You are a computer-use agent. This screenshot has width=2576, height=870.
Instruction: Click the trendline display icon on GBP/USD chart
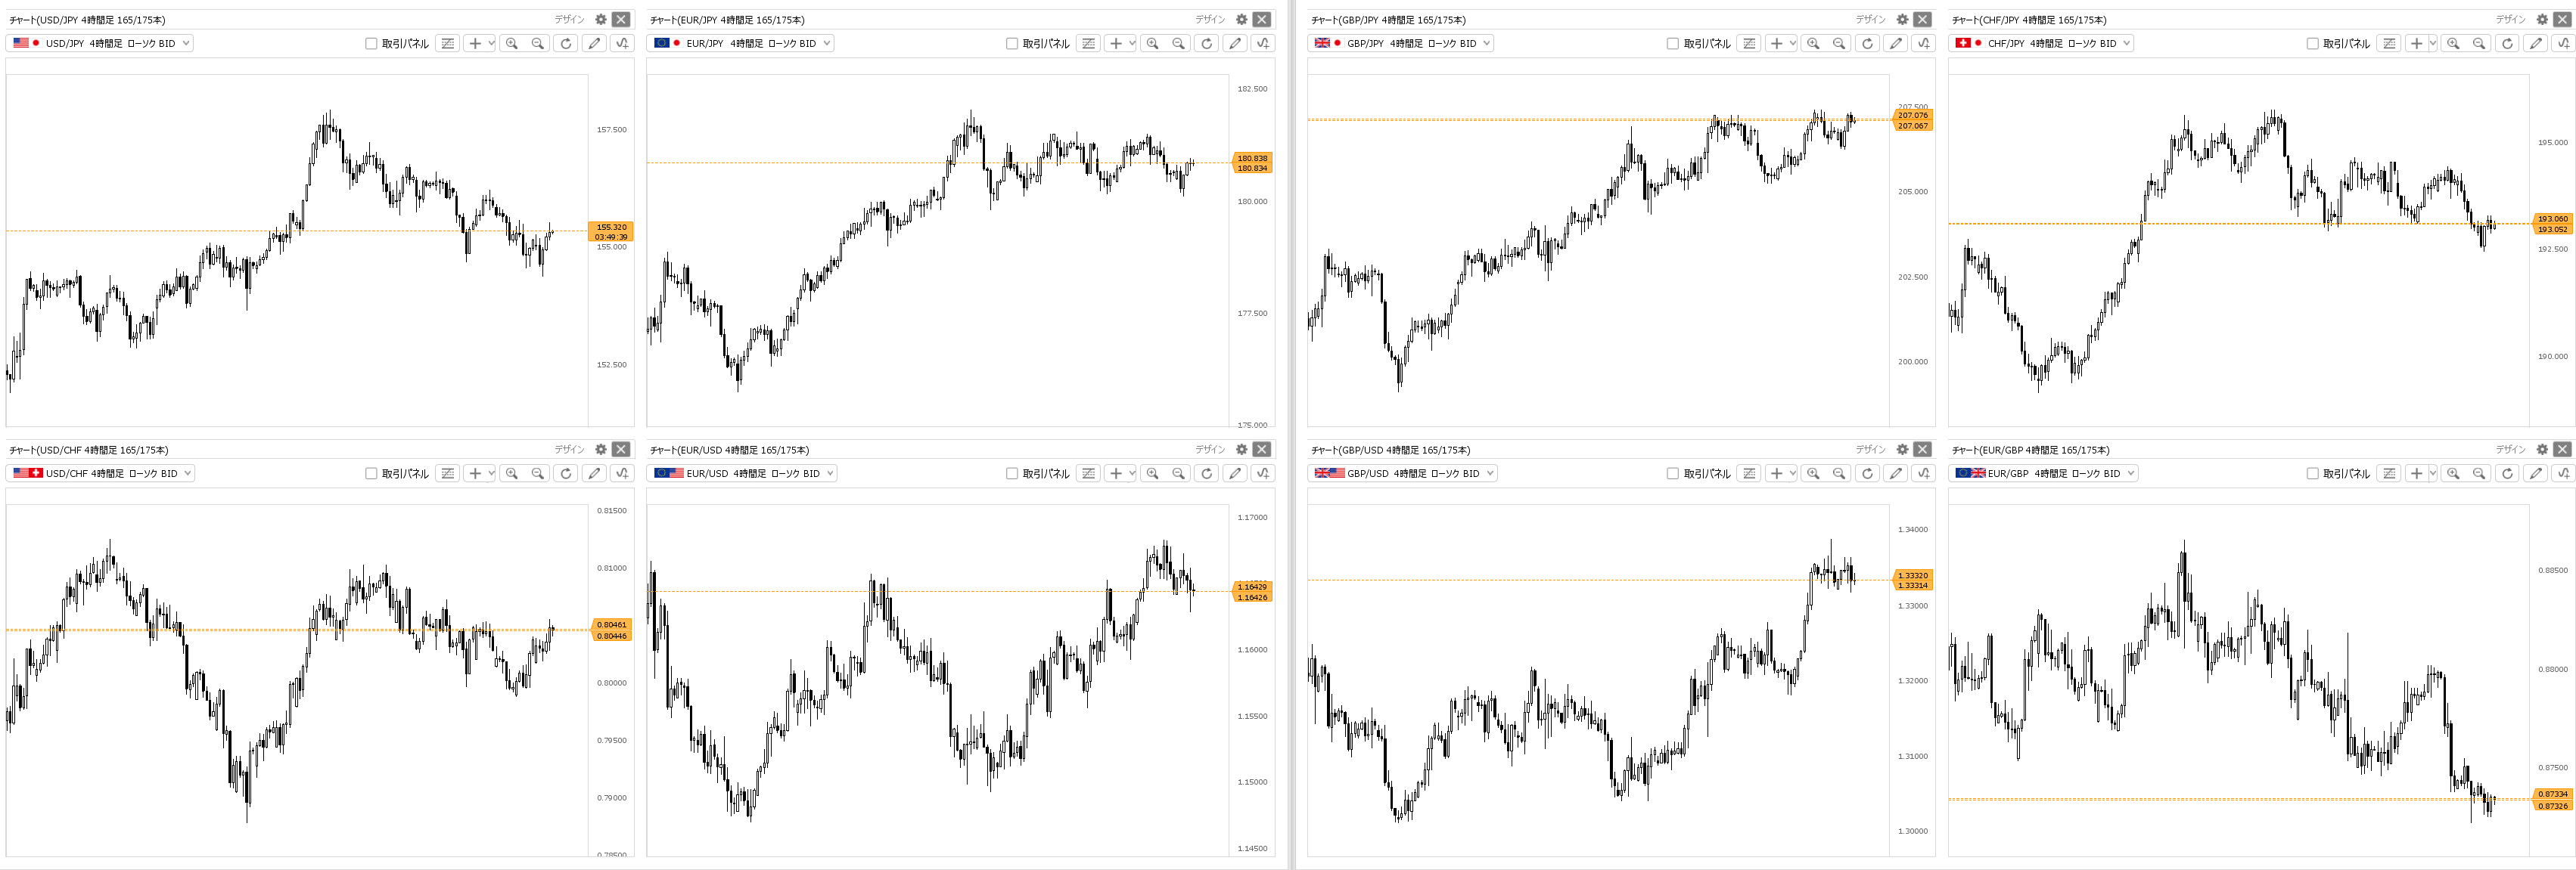click(1749, 473)
